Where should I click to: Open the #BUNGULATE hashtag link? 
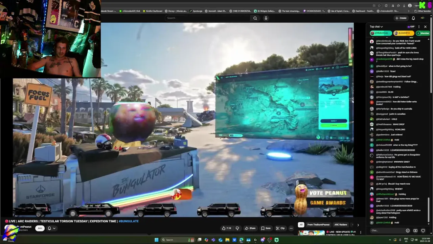tap(129, 221)
